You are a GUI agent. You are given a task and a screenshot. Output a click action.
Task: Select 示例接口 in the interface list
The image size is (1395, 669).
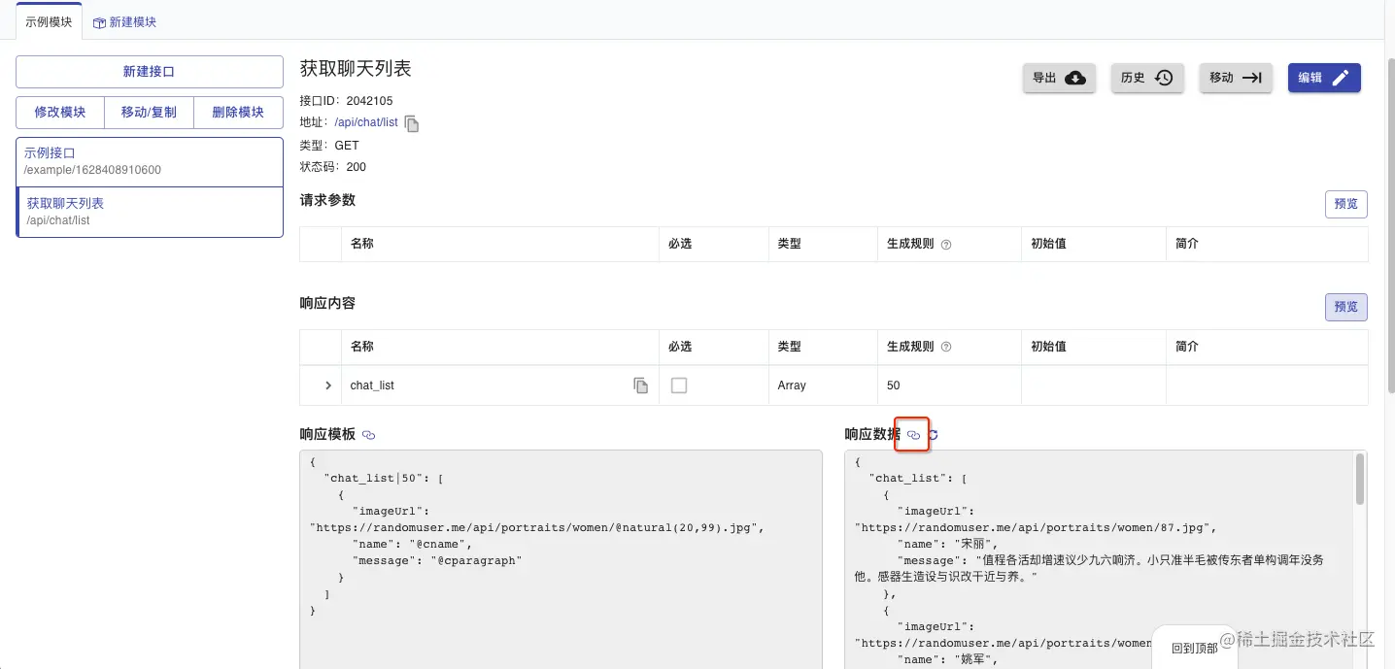tap(150, 161)
